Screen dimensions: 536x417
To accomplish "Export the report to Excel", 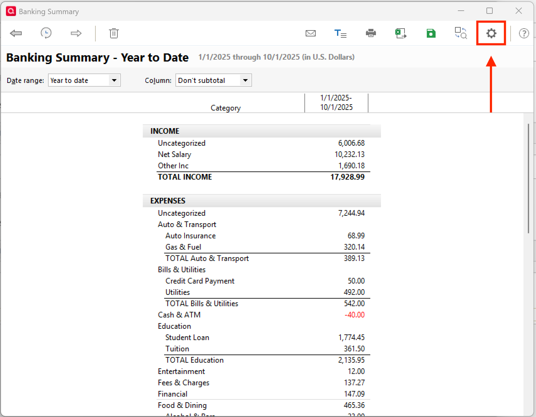I will coord(401,33).
